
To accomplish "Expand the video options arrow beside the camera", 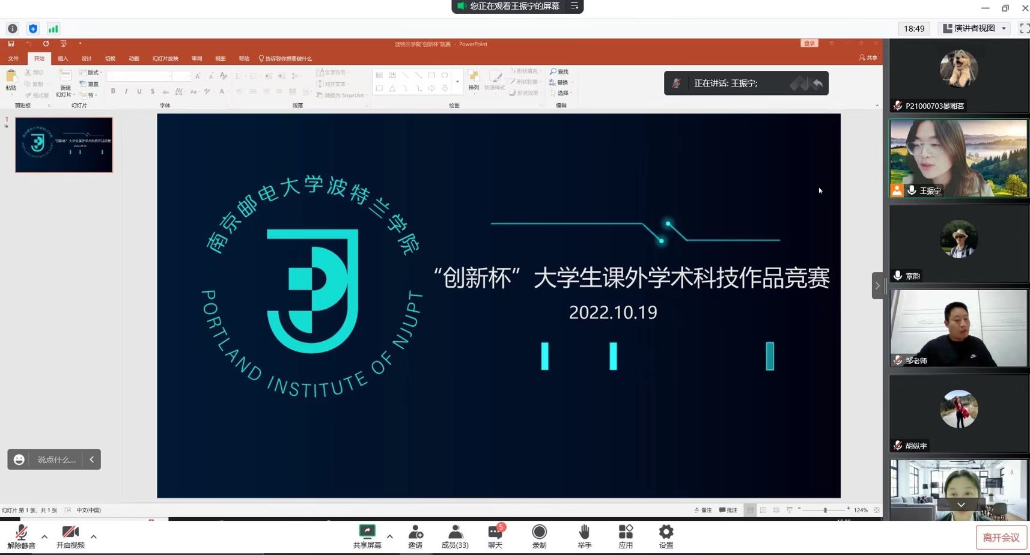I will coord(94,536).
